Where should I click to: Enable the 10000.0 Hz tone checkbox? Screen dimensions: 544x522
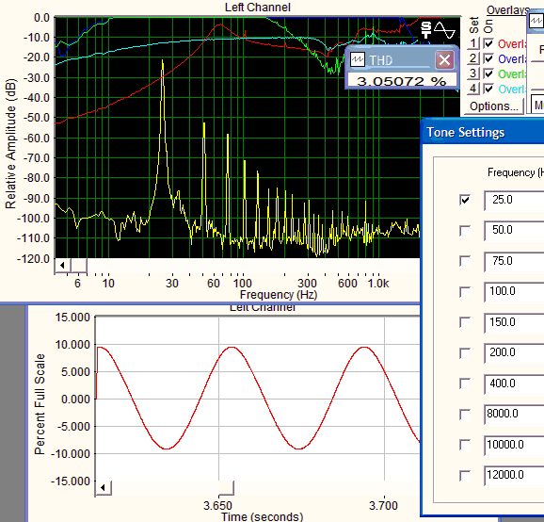465,444
